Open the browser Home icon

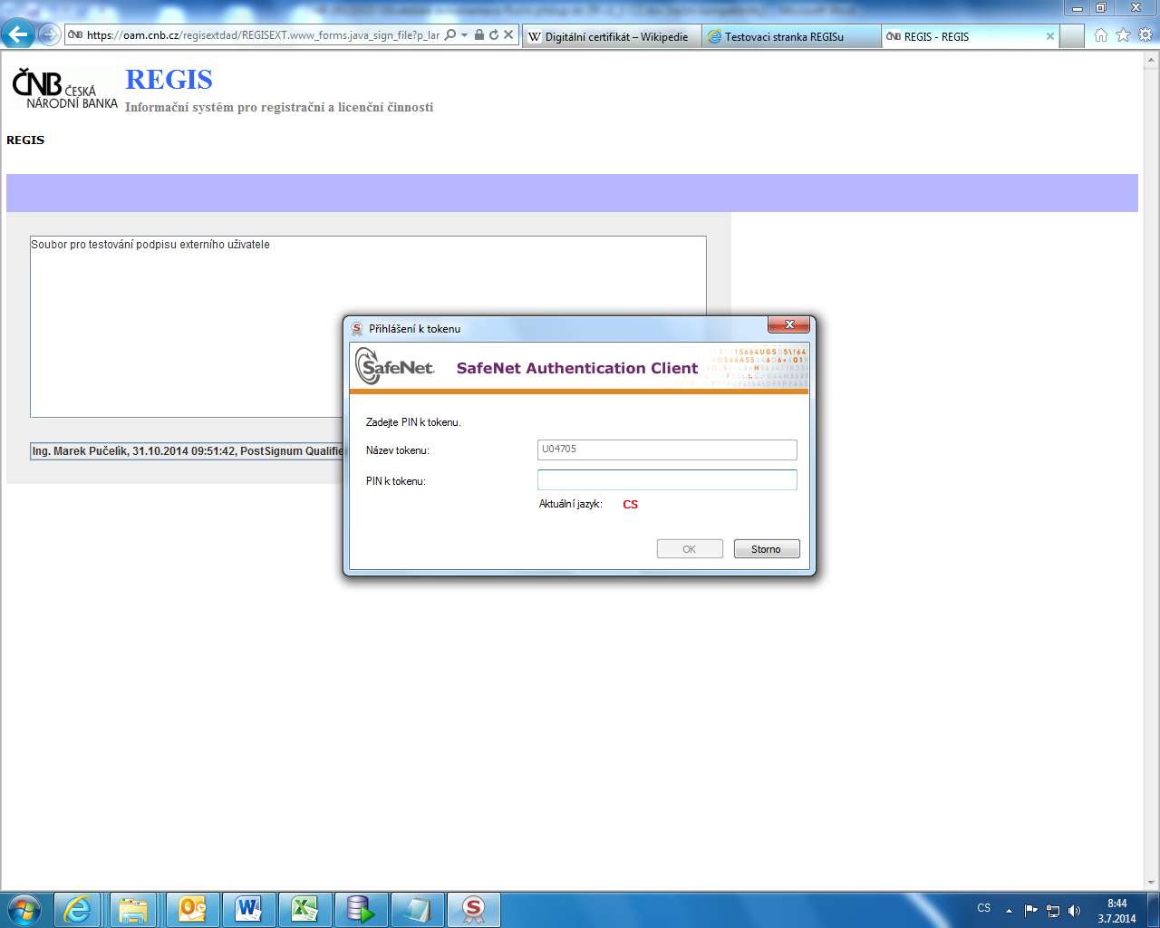click(x=1101, y=34)
